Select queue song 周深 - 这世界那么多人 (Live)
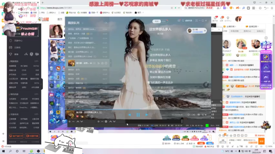Viewport: 275px width, 154px height. [x=88, y=56]
